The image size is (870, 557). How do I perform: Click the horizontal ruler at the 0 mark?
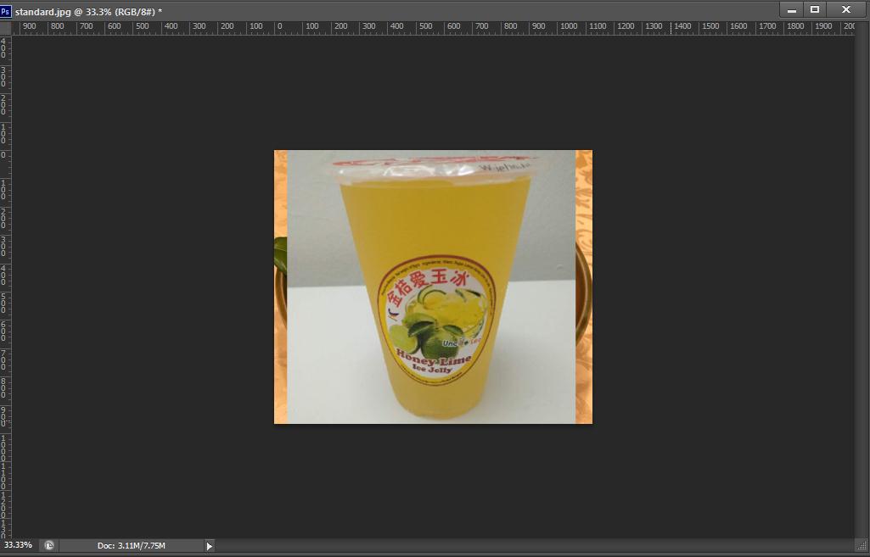(279, 27)
